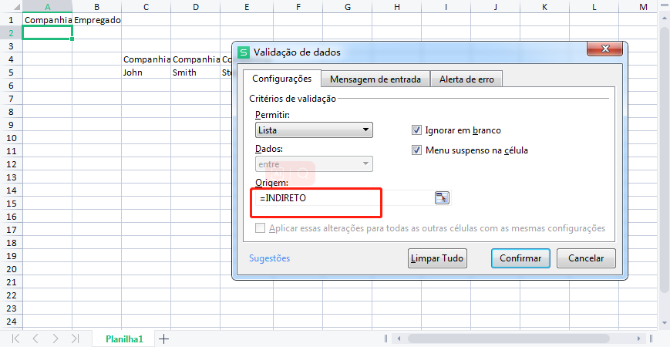Switch to Configurações tab

click(x=282, y=79)
